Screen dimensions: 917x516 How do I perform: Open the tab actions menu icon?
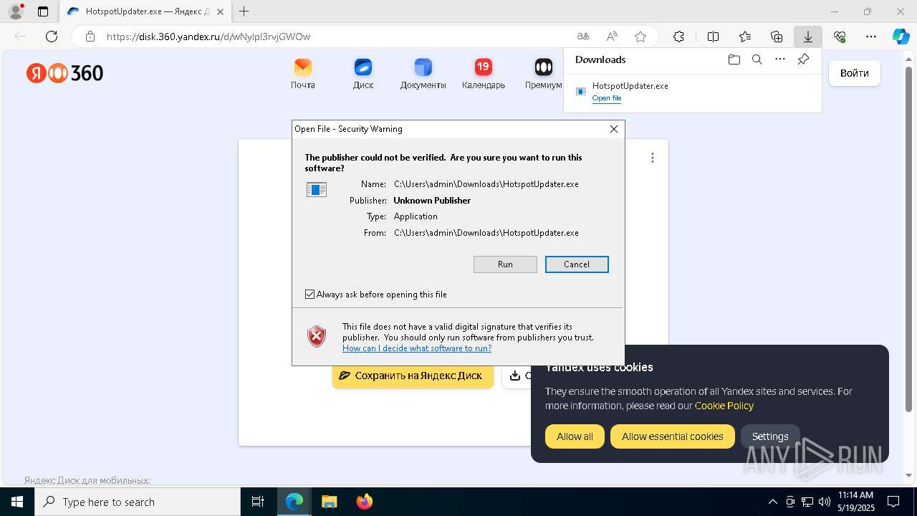43,11
